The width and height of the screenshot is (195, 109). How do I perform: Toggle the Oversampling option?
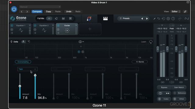(x=23, y=62)
